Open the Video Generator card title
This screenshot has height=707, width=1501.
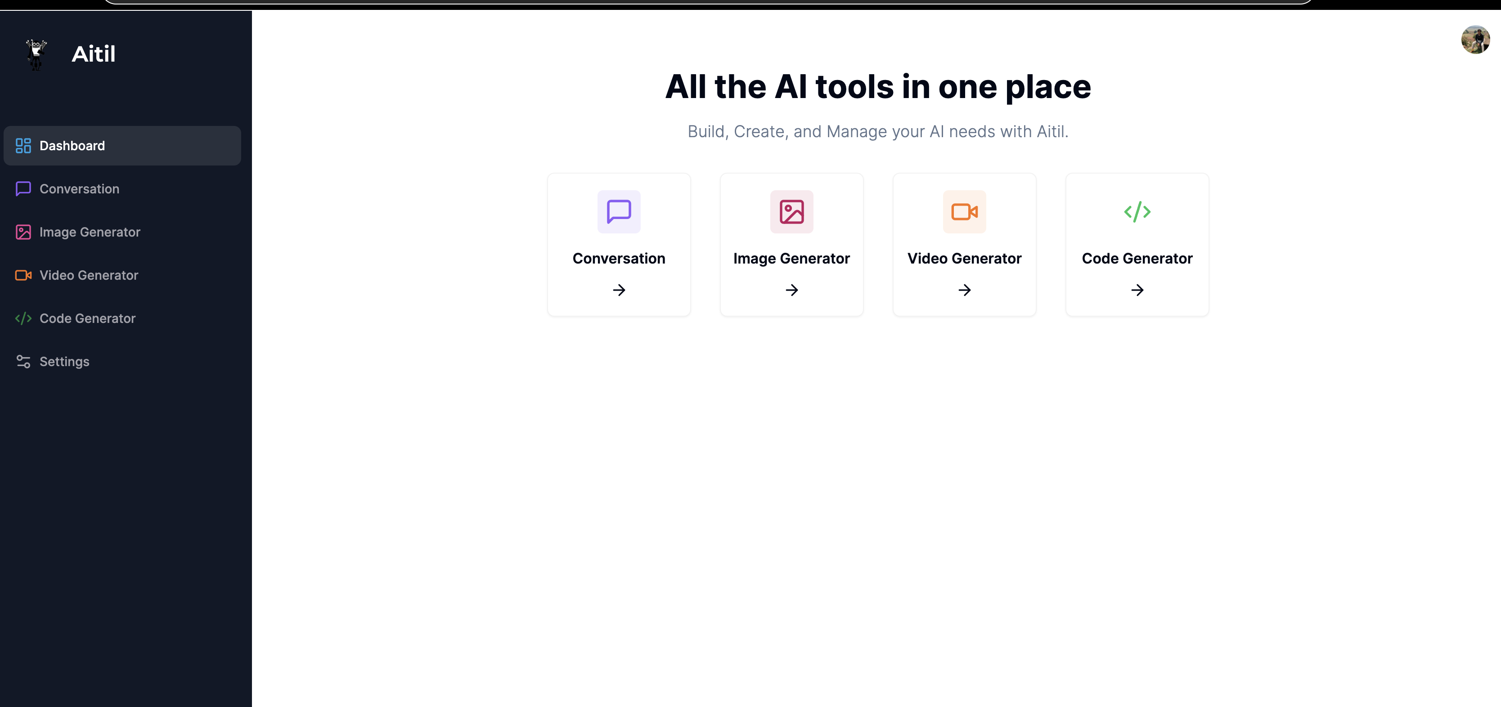click(964, 259)
